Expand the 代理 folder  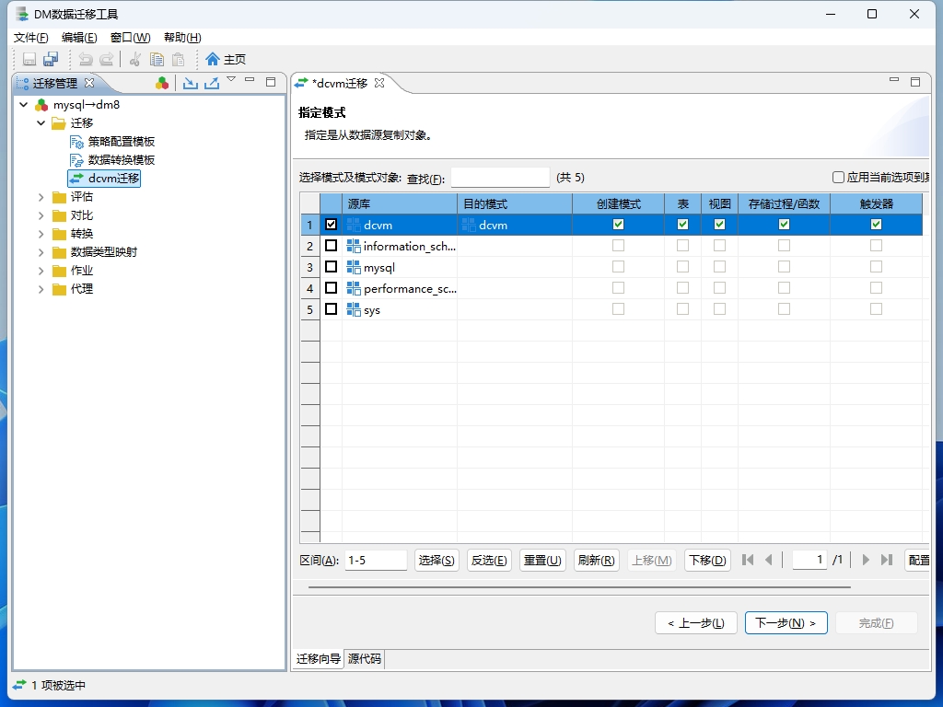point(41,289)
